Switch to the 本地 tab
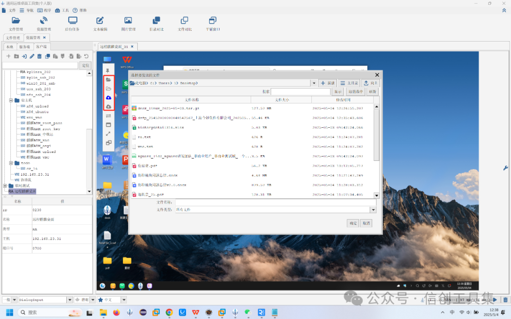Screen dimensions: 511x319 10,46
